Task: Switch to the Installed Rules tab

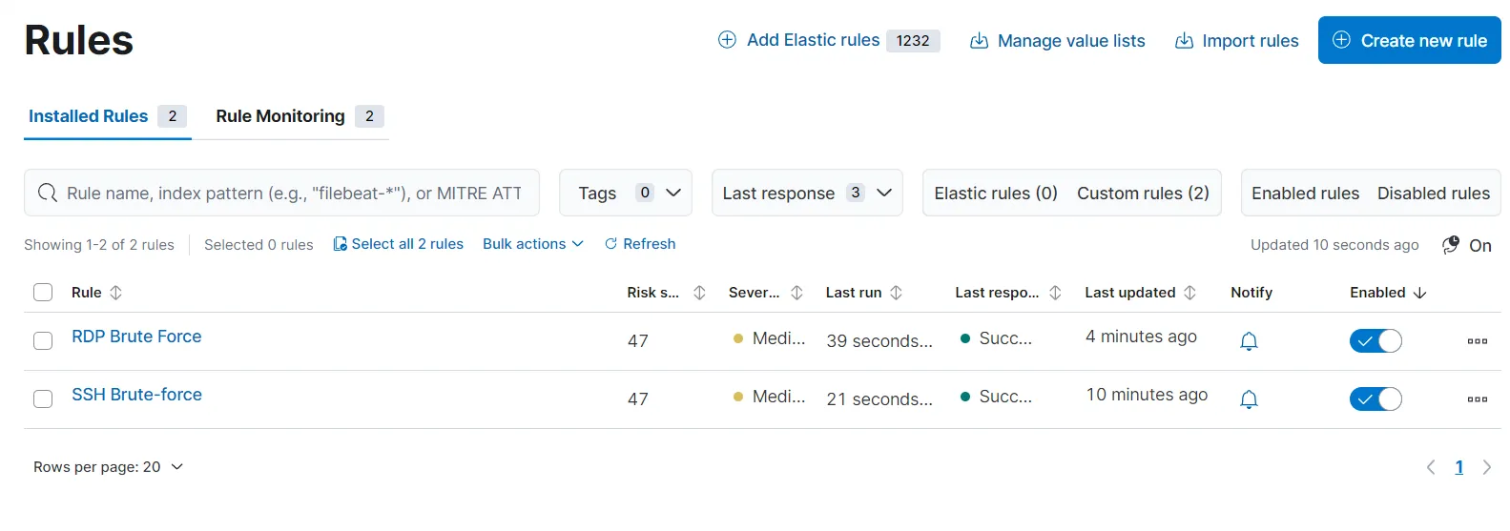Action: pos(107,116)
